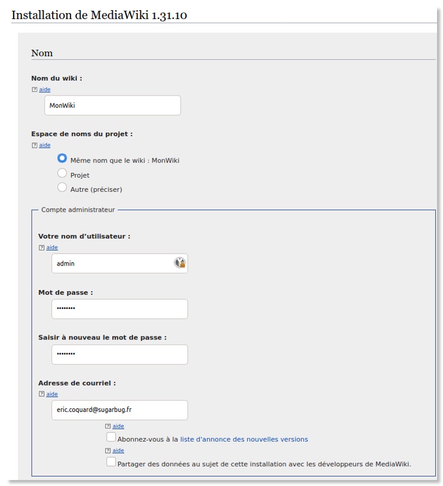Click the help icon above the data-sharing checkbox
This screenshot has width=443, height=486.
click(x=107, y=449)
